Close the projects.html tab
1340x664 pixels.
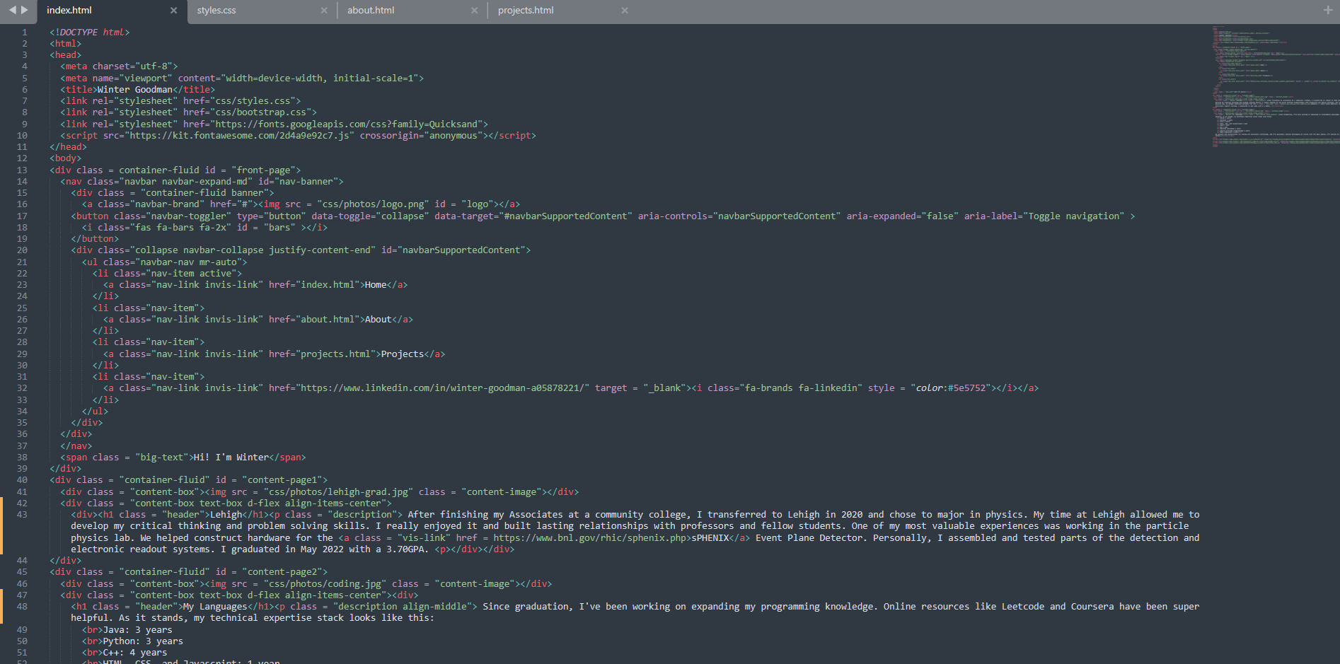point(625,11)
